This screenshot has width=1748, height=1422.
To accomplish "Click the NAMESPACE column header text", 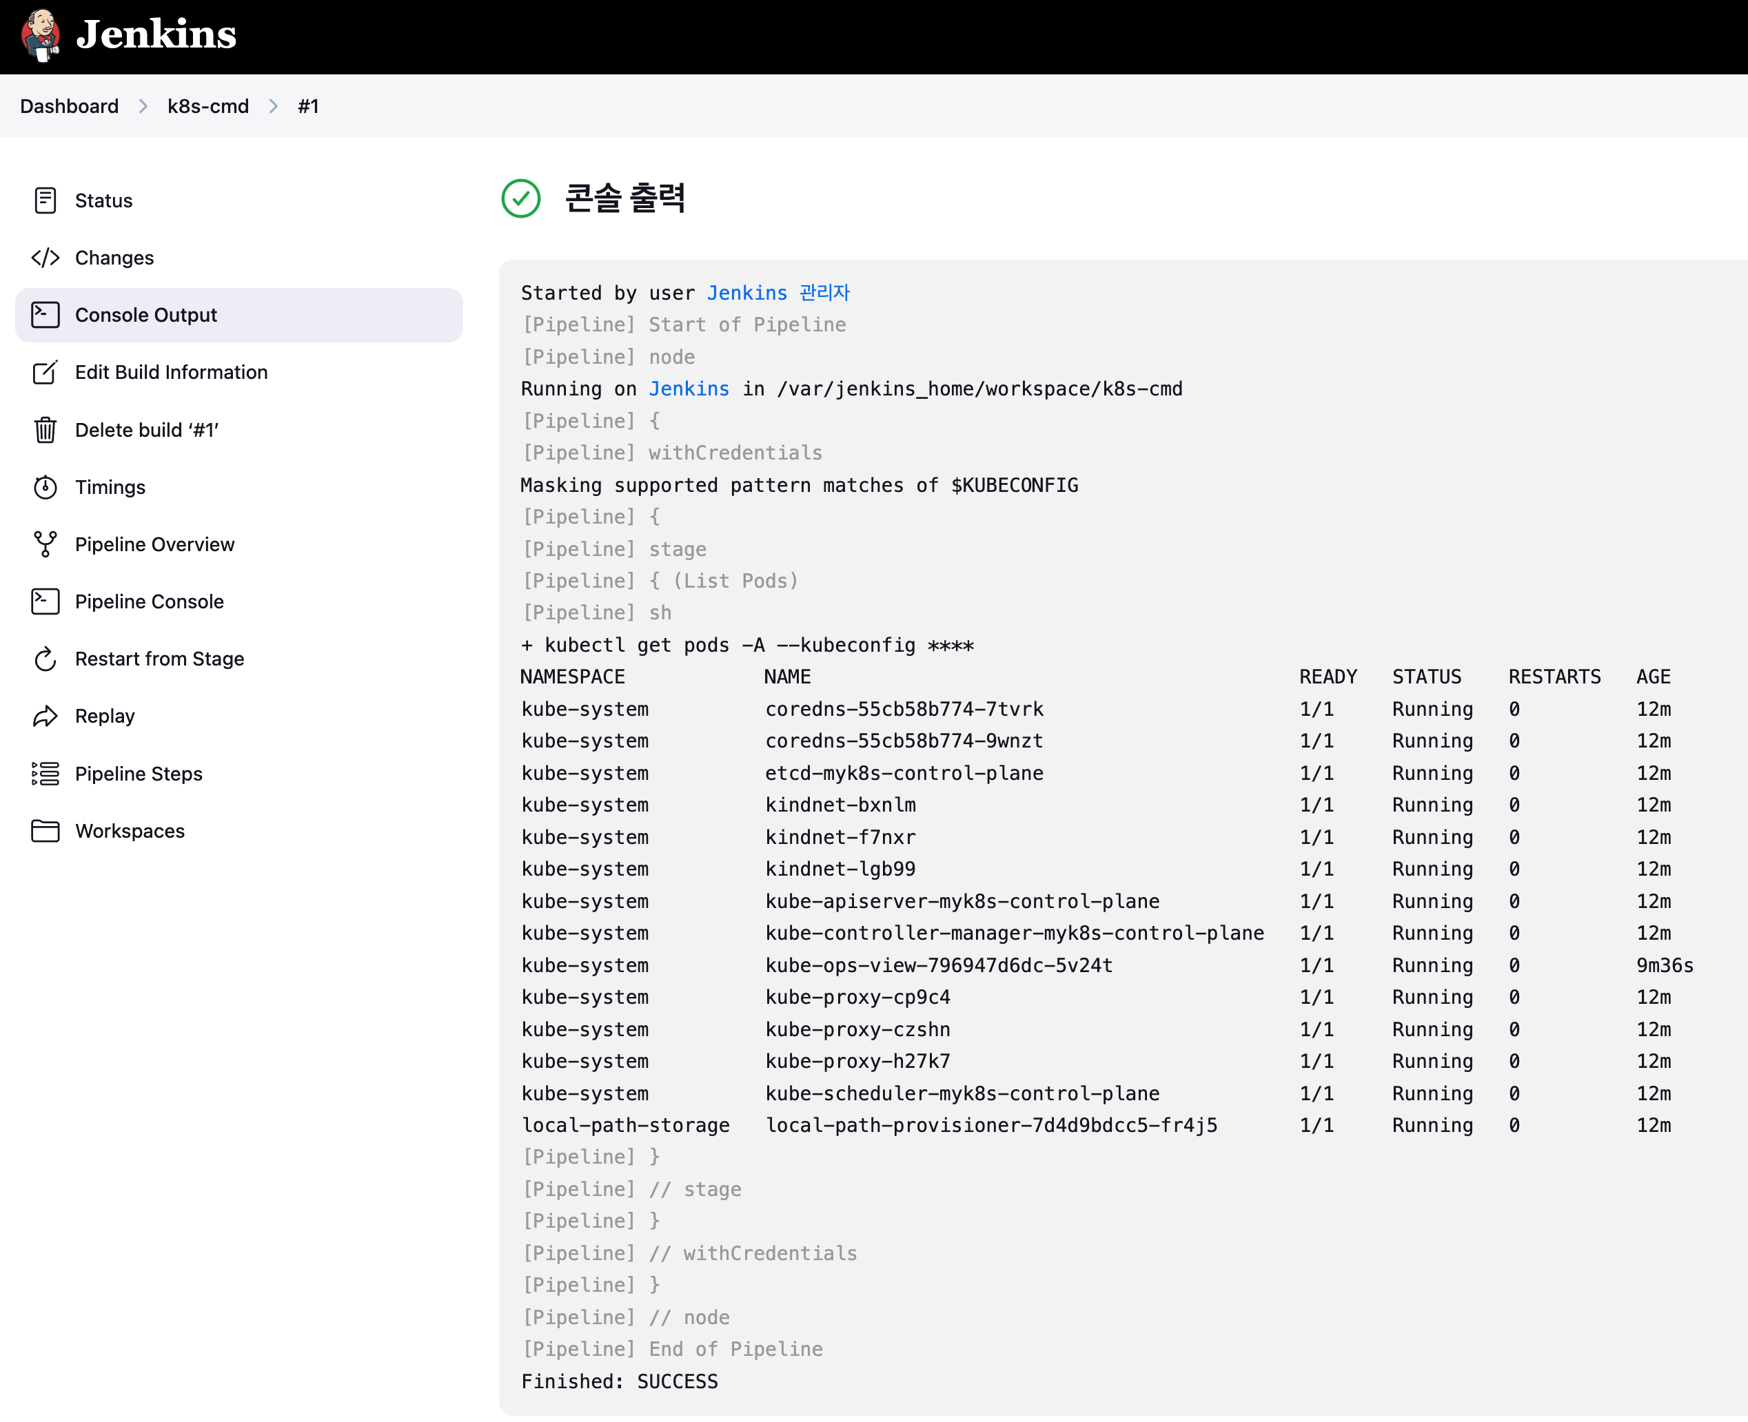I will click(573, 677).
